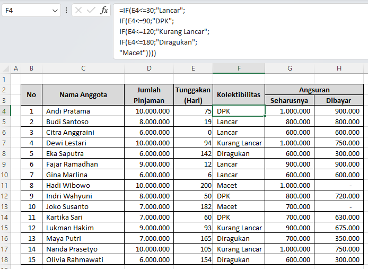Select column H header
The width and height of the screenshot is (368, 269).
[x=338, y=68]
